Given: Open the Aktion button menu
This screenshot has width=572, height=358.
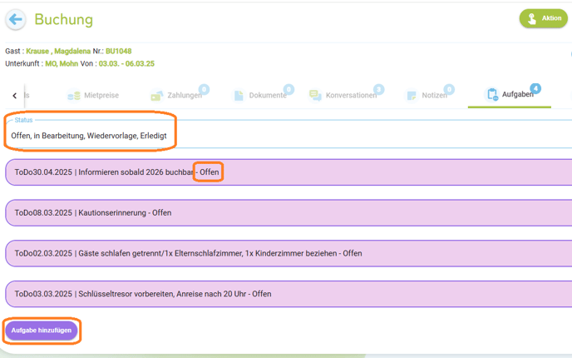Looking at the screenshot, I should click(x=543, y=18).
